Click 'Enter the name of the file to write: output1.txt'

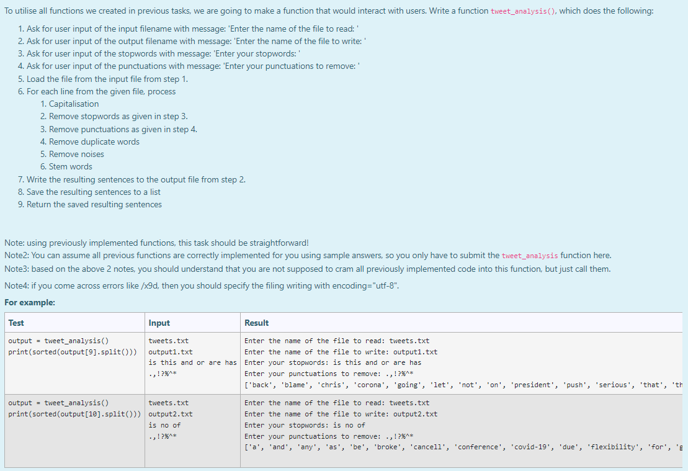click(341, 352)
